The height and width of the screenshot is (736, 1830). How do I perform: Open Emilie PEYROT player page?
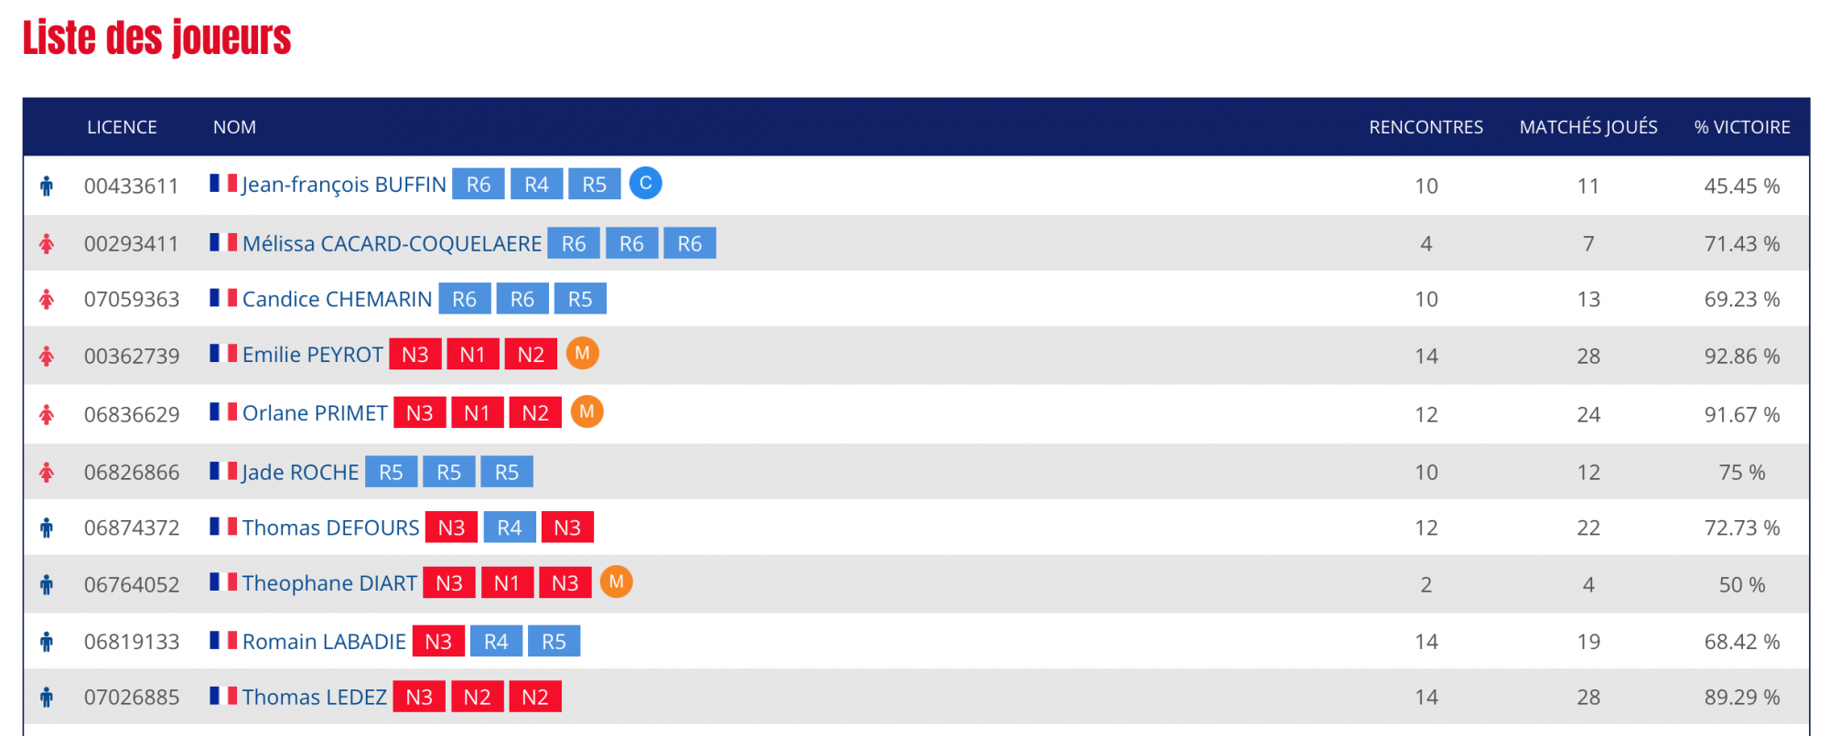[x=312, y=355]
